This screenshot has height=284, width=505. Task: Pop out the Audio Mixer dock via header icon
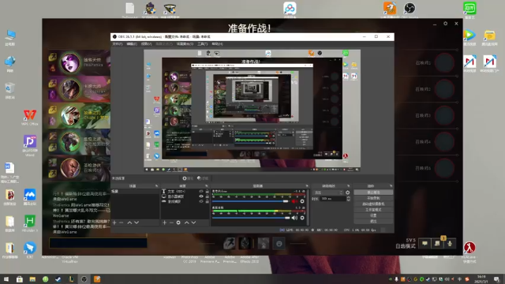[307, 186]
